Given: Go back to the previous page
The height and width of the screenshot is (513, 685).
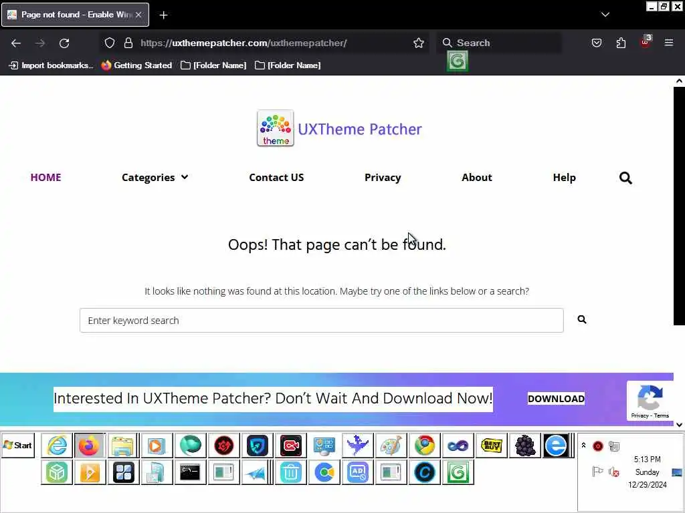Looking at the screenshot, I should point(16,43).
